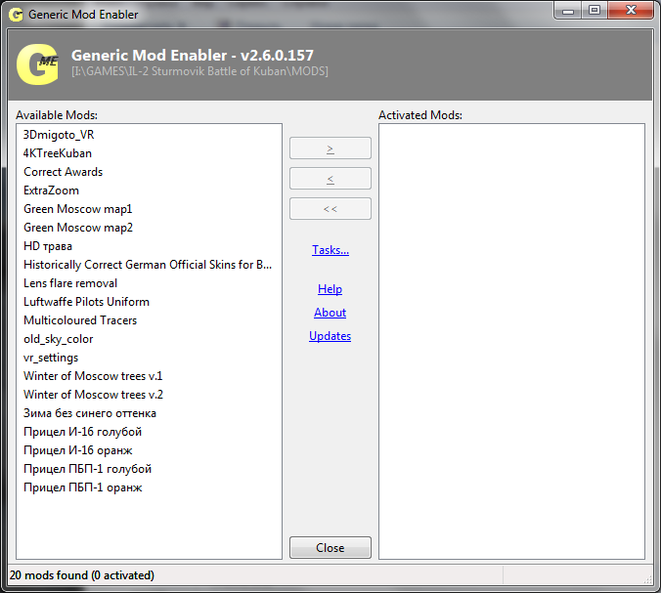Screen dimensions: 661x593
Task: Select Historically Correct German Official Skins mod
Action: 148,265
